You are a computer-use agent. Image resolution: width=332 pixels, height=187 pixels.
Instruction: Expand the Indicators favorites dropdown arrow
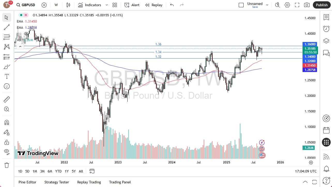click(x=107, y=5)
